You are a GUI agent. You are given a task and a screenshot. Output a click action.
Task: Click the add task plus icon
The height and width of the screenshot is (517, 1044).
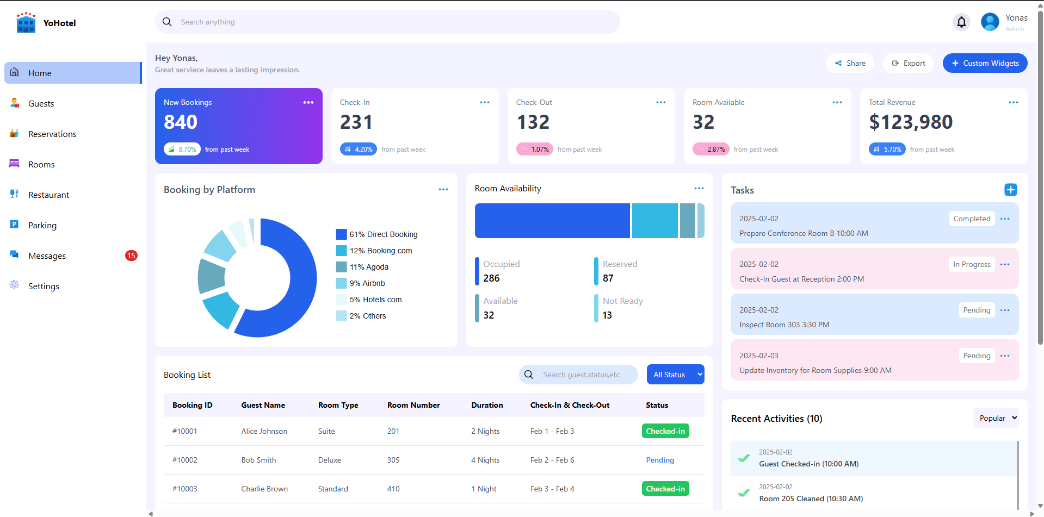[x=1010, y=190]
